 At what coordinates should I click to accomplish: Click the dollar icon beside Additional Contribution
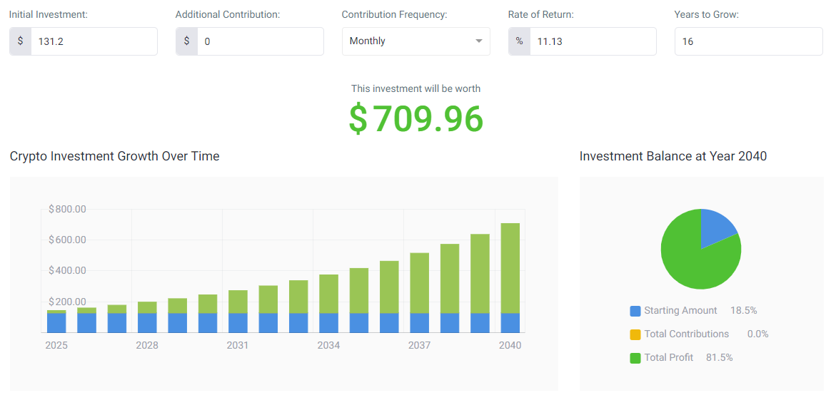click(186, 41)
